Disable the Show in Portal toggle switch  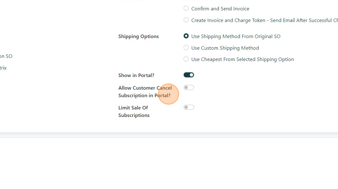(x=189, y=75)
